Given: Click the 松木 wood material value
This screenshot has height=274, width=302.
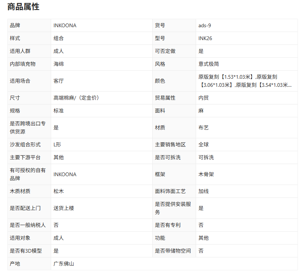Looking at the screenshot, I should click(58, 191).
